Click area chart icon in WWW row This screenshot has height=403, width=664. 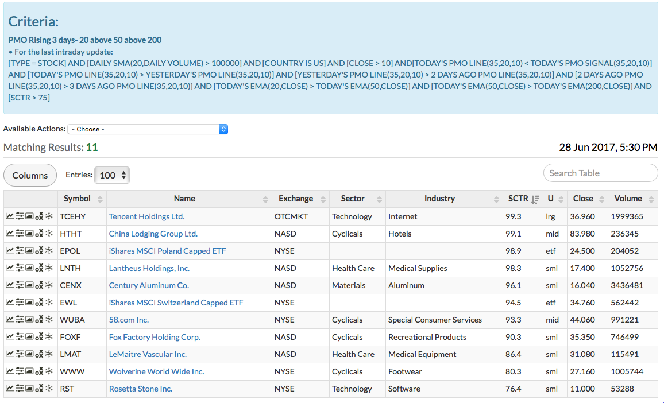coord(29,371)
